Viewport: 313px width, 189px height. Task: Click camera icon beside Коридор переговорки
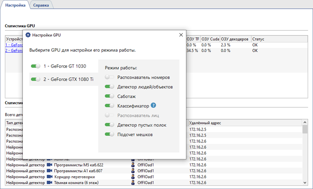50,176
